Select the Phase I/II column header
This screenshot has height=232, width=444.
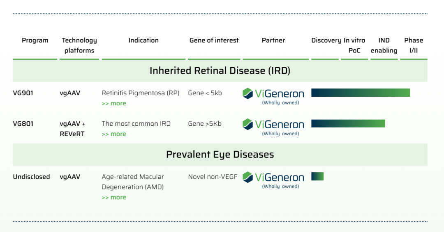click(413, 45)
